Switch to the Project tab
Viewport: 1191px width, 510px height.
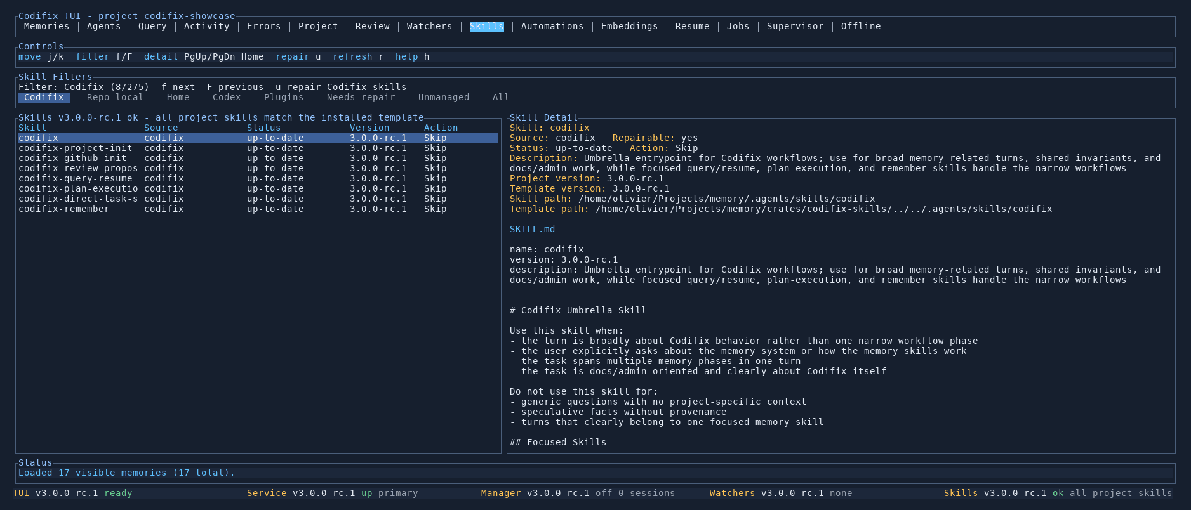[x=318, y=26]
